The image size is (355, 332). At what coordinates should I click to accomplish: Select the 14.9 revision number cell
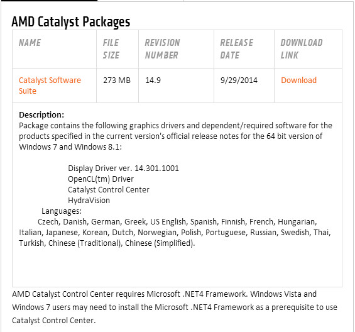[153, 80]
